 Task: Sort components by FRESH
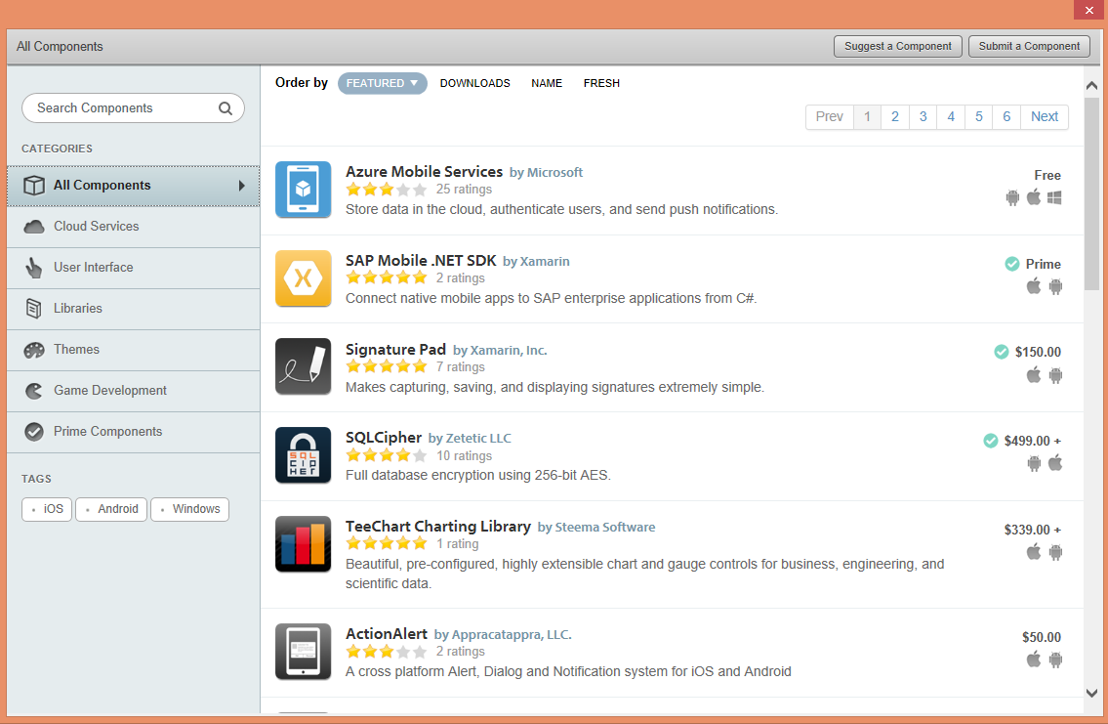coord(601,83)
